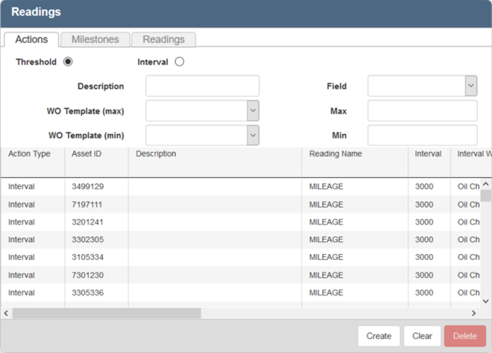Click the horizontal scrollbar left arrow
The image size is (492, 353).
pyautogui.click(x=6, y=314)
